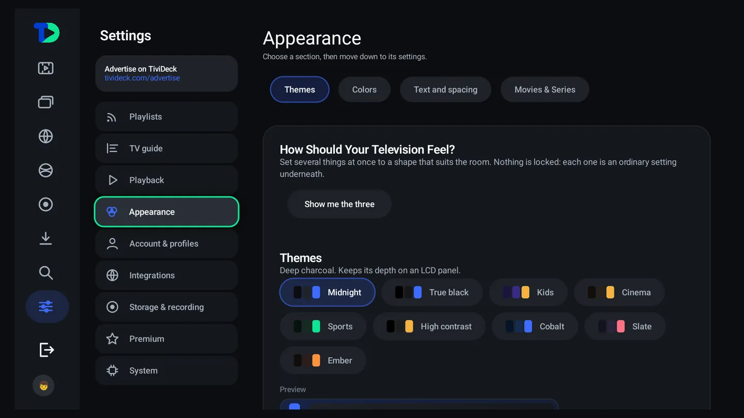Viewport: 744px width, 418px height.
Task: Select the Midnight theme
Action: pyautogui.click(x=328, y=292)
